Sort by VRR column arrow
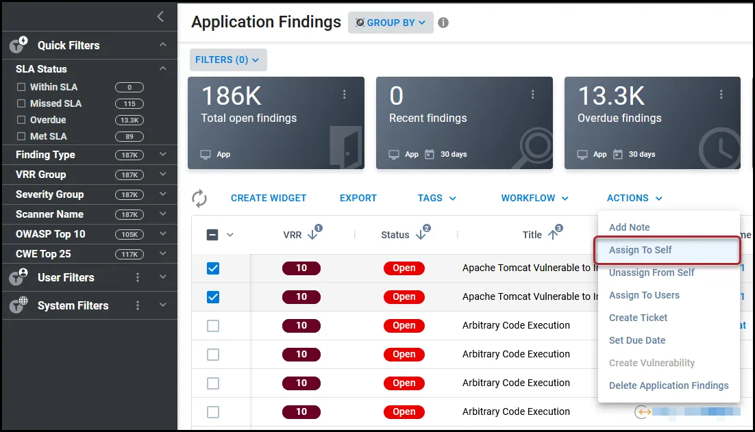This screenshot has height=432, width=755. pyautogui.click(x=312, y=234)
